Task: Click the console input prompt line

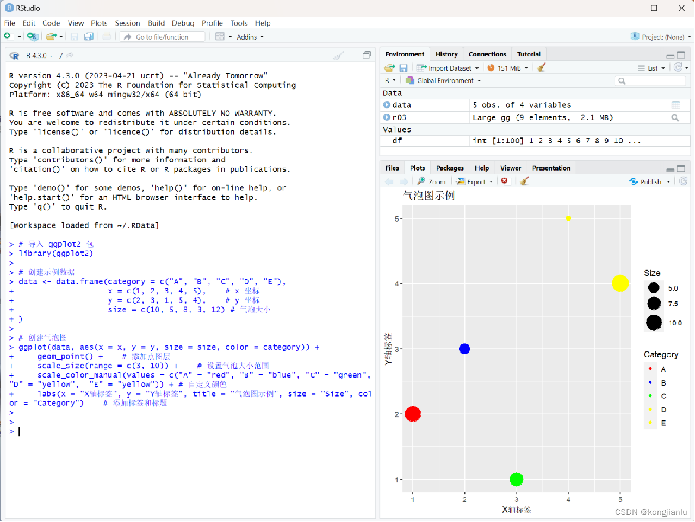Action: tap(190, 431)
